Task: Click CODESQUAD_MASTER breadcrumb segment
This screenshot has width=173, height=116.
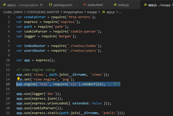Action: tap(43, 12)
